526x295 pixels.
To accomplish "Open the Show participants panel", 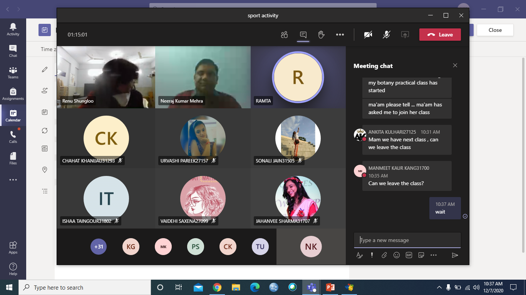I will [x=284, y=35].
